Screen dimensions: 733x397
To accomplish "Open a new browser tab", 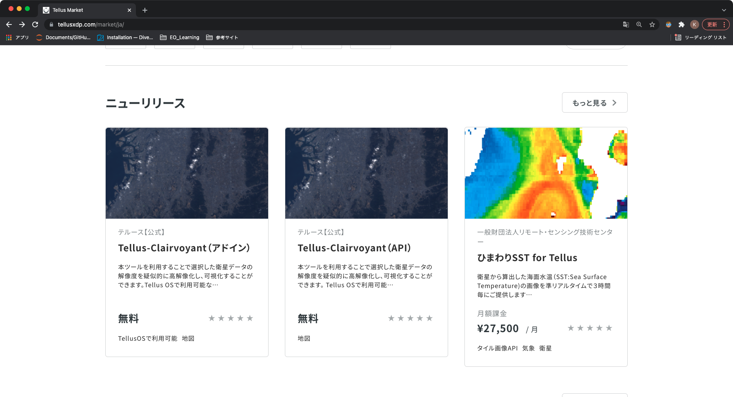I will 145,10.
